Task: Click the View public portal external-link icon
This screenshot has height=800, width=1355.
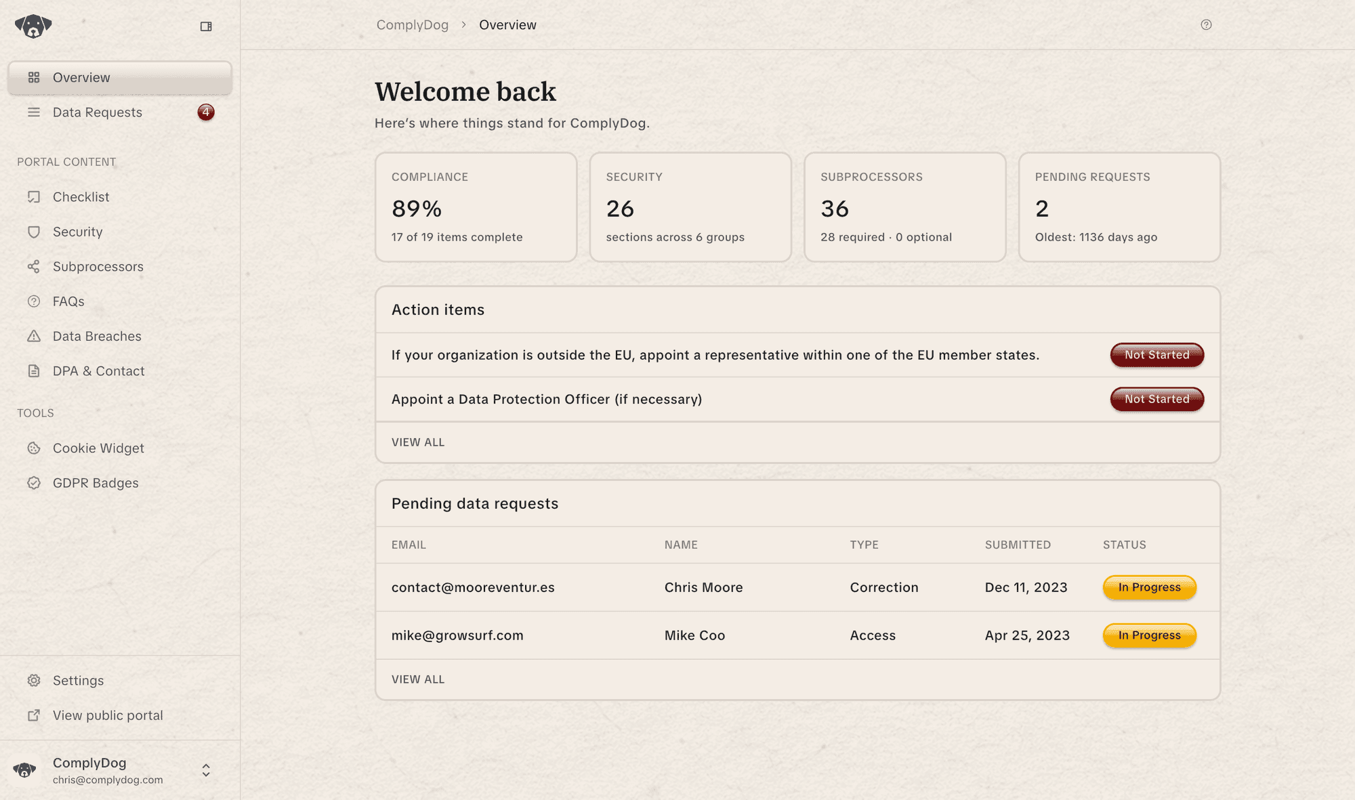Action: (34, 715)
